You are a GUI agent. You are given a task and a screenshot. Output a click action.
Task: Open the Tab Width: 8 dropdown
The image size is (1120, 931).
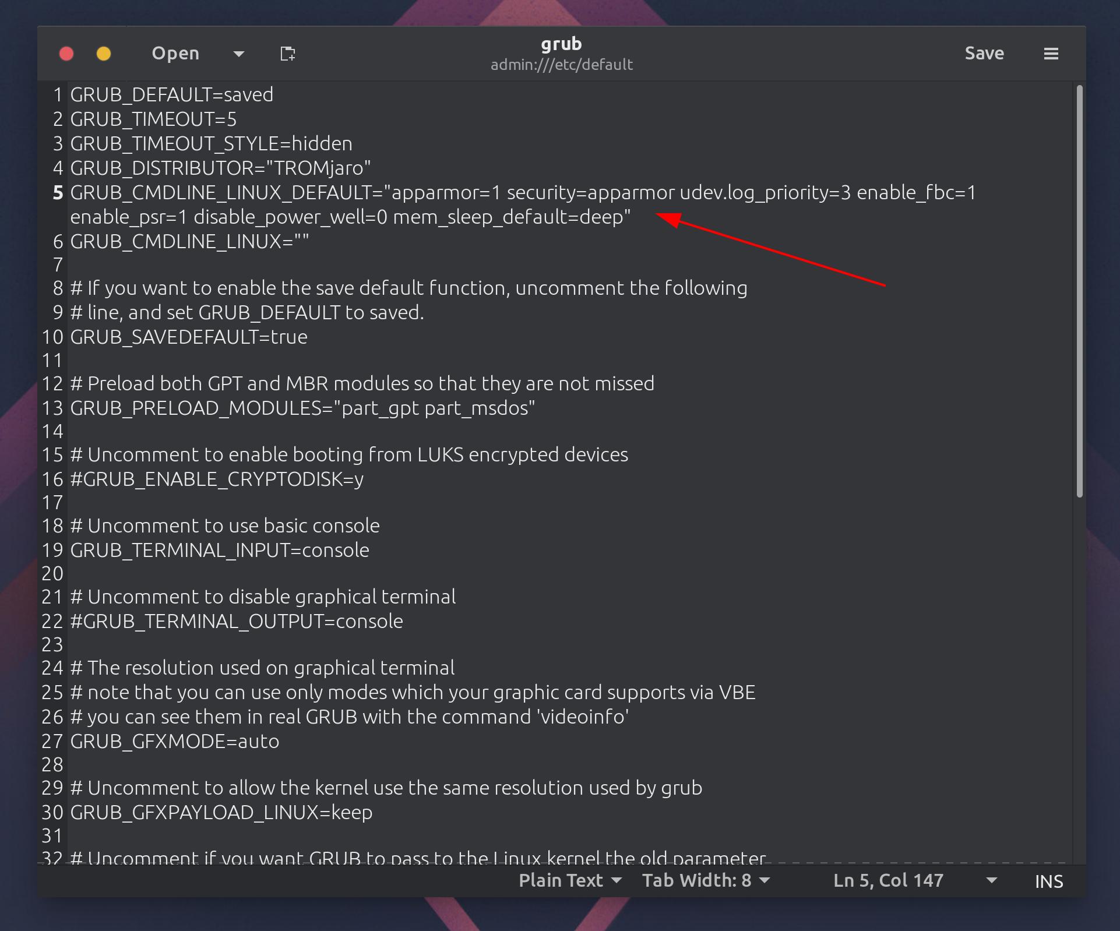click(706, 880)
